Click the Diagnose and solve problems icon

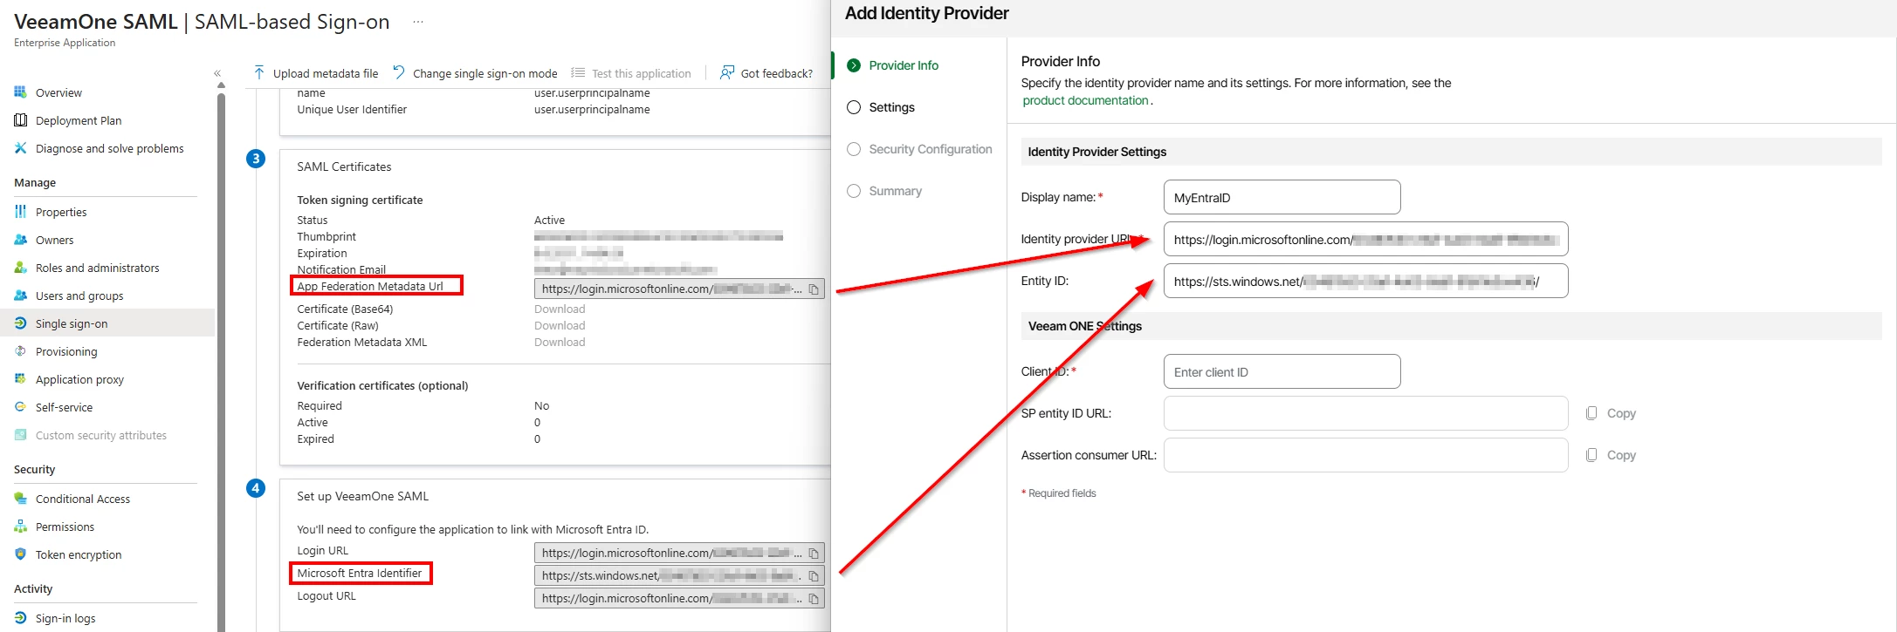(x=20, y=147)
